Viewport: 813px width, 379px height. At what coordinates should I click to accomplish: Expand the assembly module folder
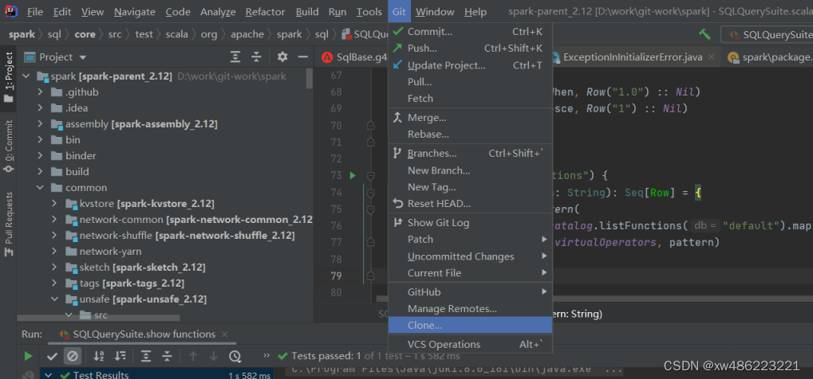click(41, 124)
